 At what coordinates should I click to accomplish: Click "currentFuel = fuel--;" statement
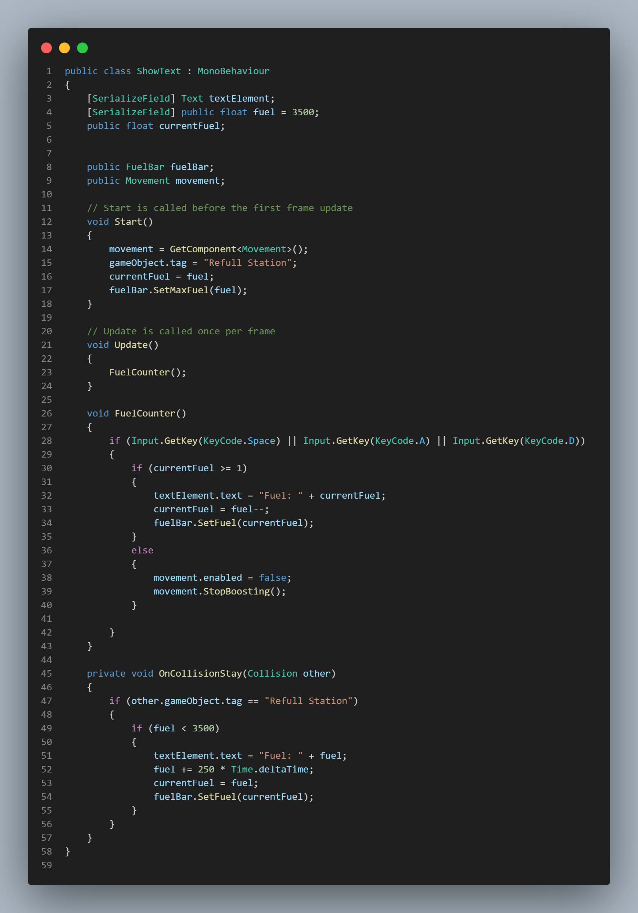[211, 509]
